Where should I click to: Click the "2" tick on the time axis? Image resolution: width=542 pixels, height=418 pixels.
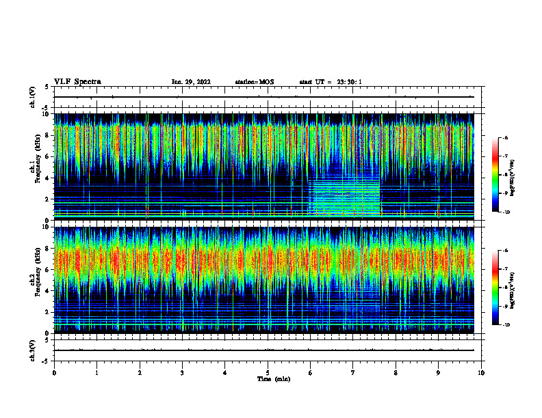click(140, 373)
